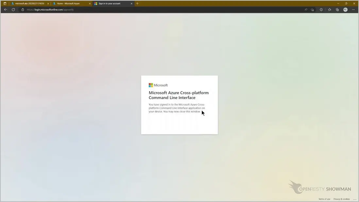Add this page to favorites
This screenshot has width=359, height=202.
[x=312, y=9]
